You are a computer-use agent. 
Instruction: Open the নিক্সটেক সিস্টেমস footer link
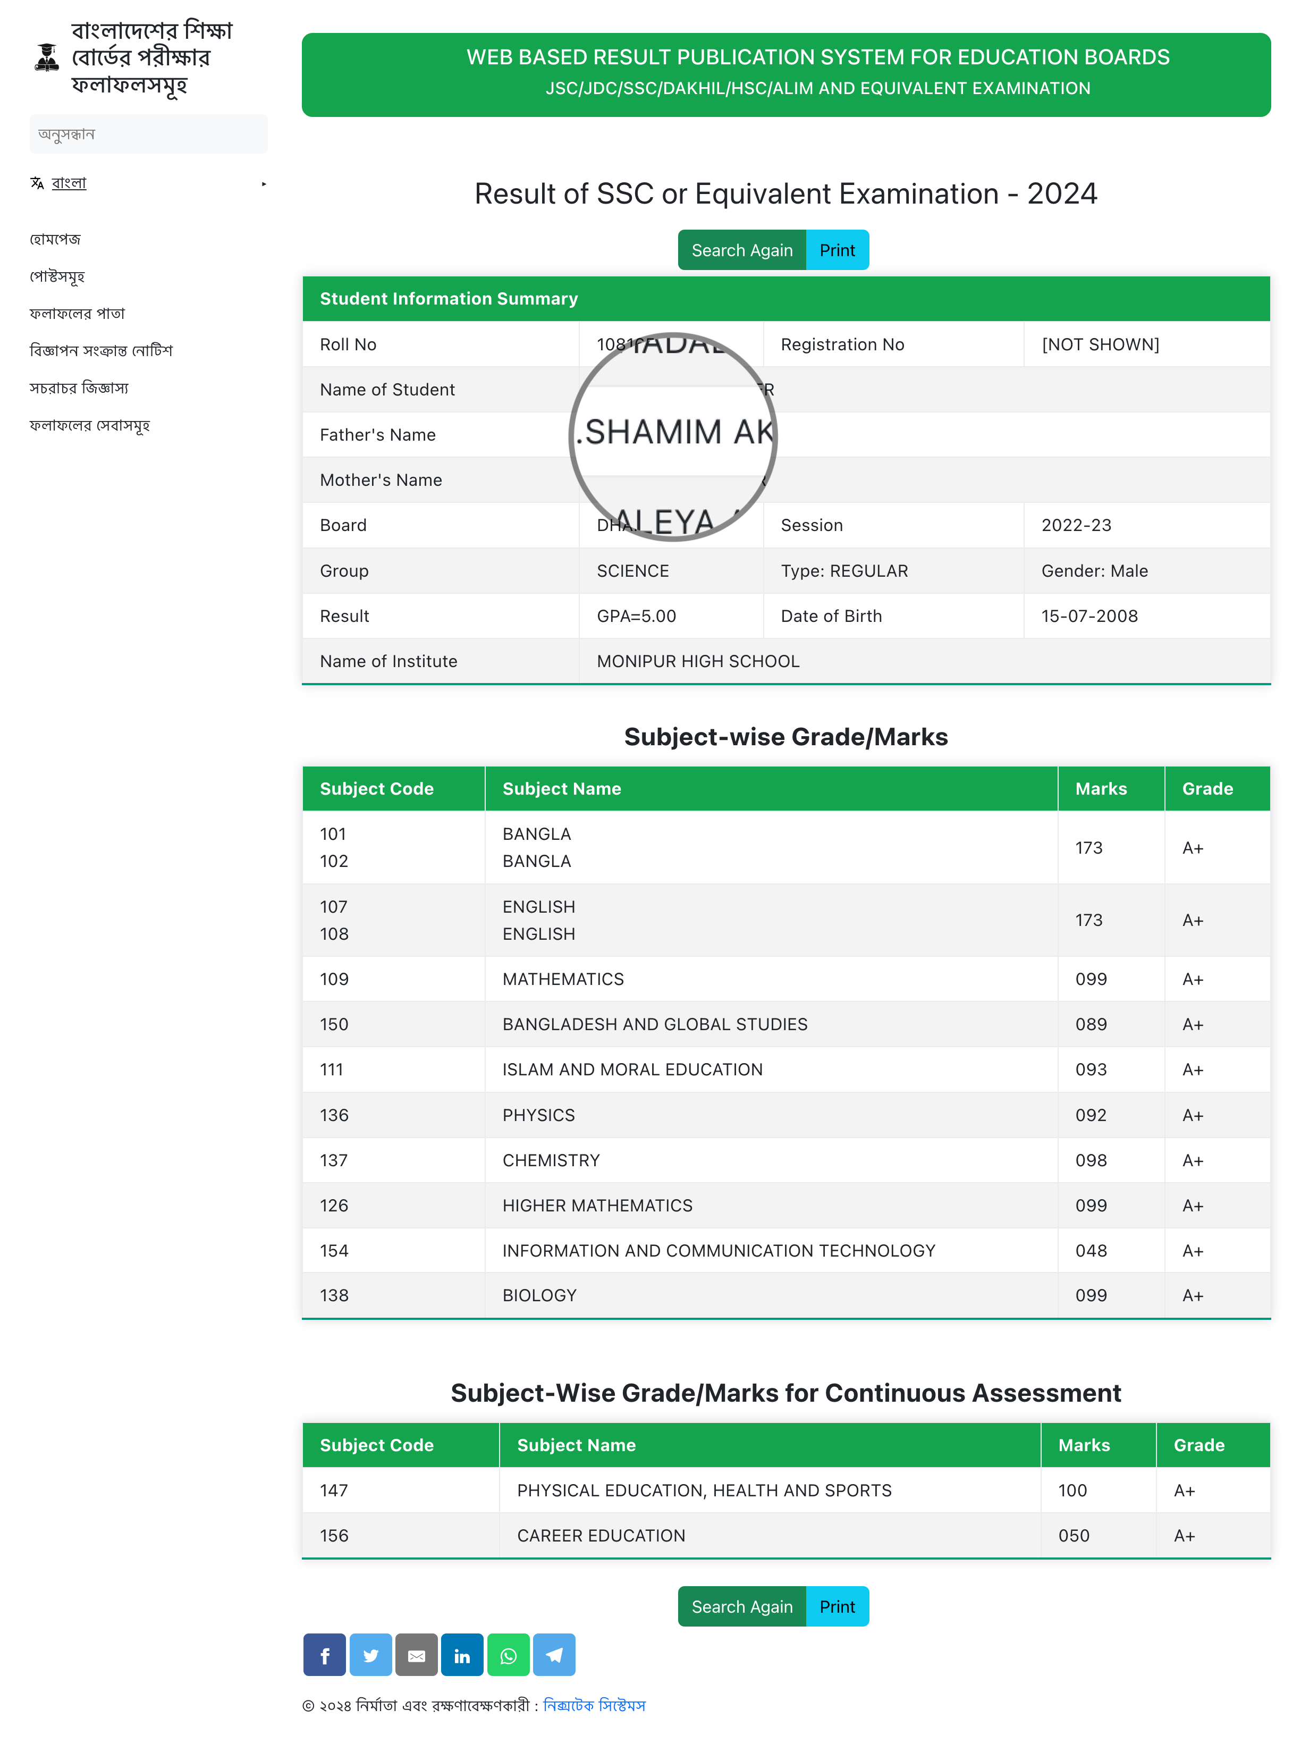595,1706
